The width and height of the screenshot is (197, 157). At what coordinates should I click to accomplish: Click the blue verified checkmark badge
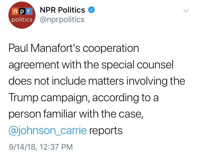coord(91,10)
